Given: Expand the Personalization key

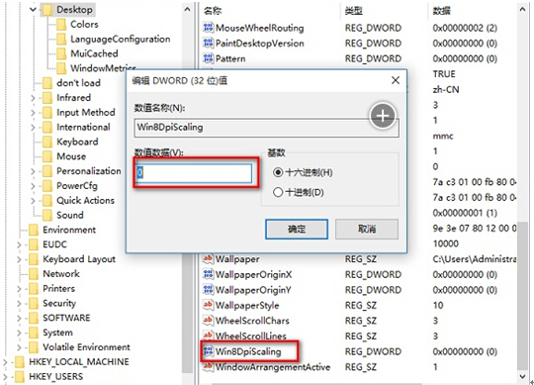Looking at the screenshot, I should (33, 171).
